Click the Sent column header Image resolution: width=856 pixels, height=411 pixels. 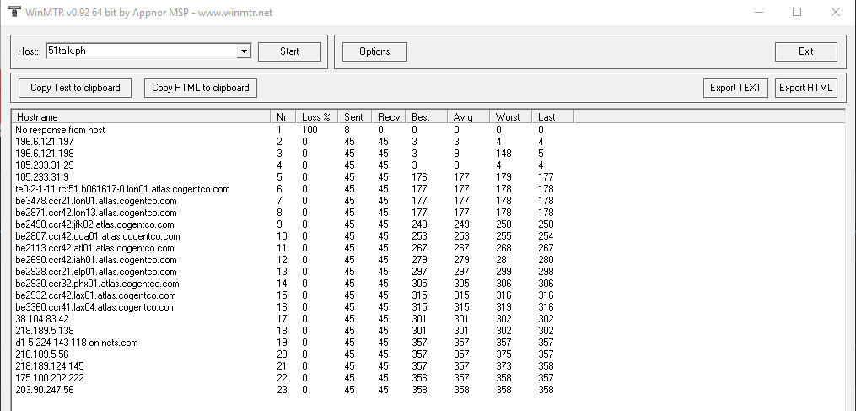click(x=354, y=117)
